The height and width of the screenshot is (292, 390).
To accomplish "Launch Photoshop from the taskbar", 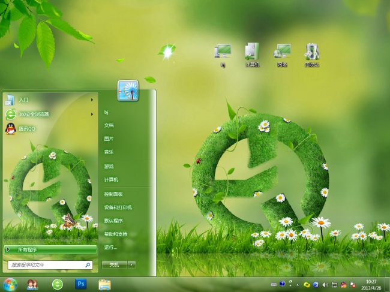I will pyautogui.click(x=81, y=284).
